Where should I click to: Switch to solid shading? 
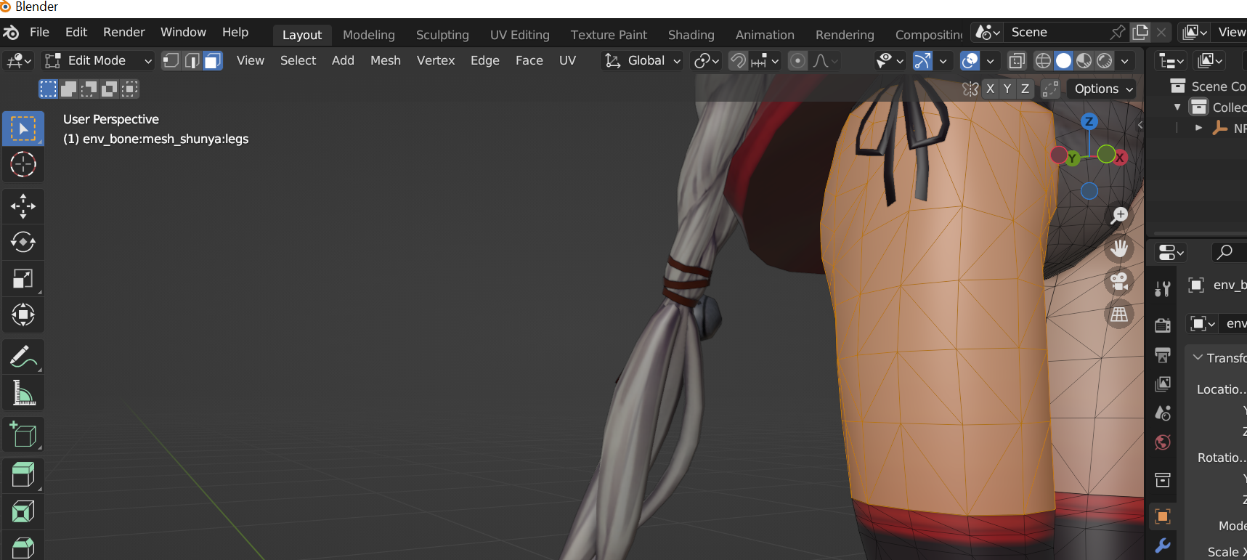[1063, 60]
